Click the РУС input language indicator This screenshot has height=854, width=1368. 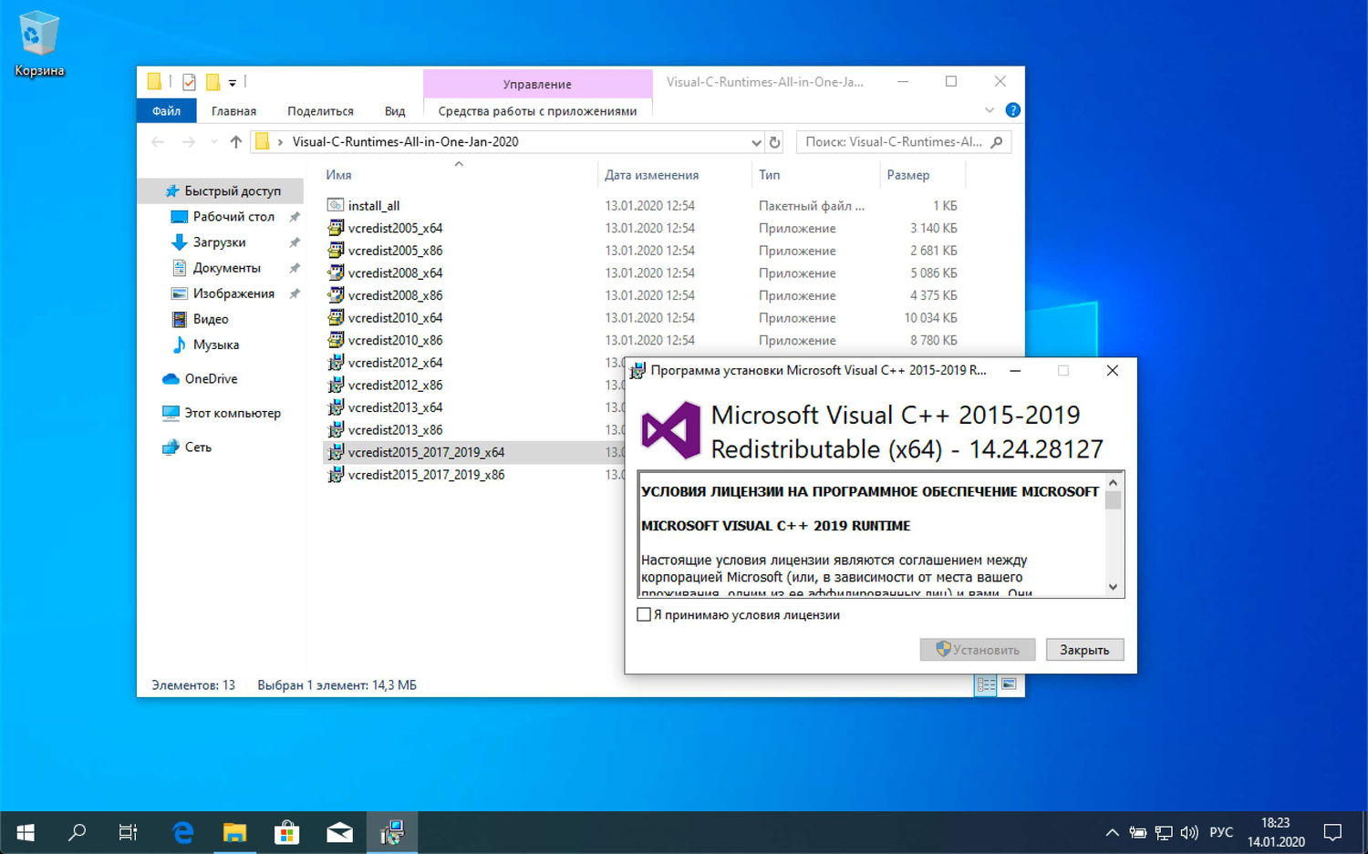tap(1221, 832)
